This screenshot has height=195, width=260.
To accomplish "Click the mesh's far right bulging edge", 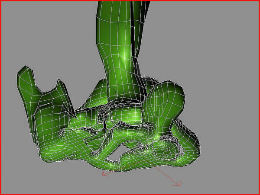I will point(198,145).
